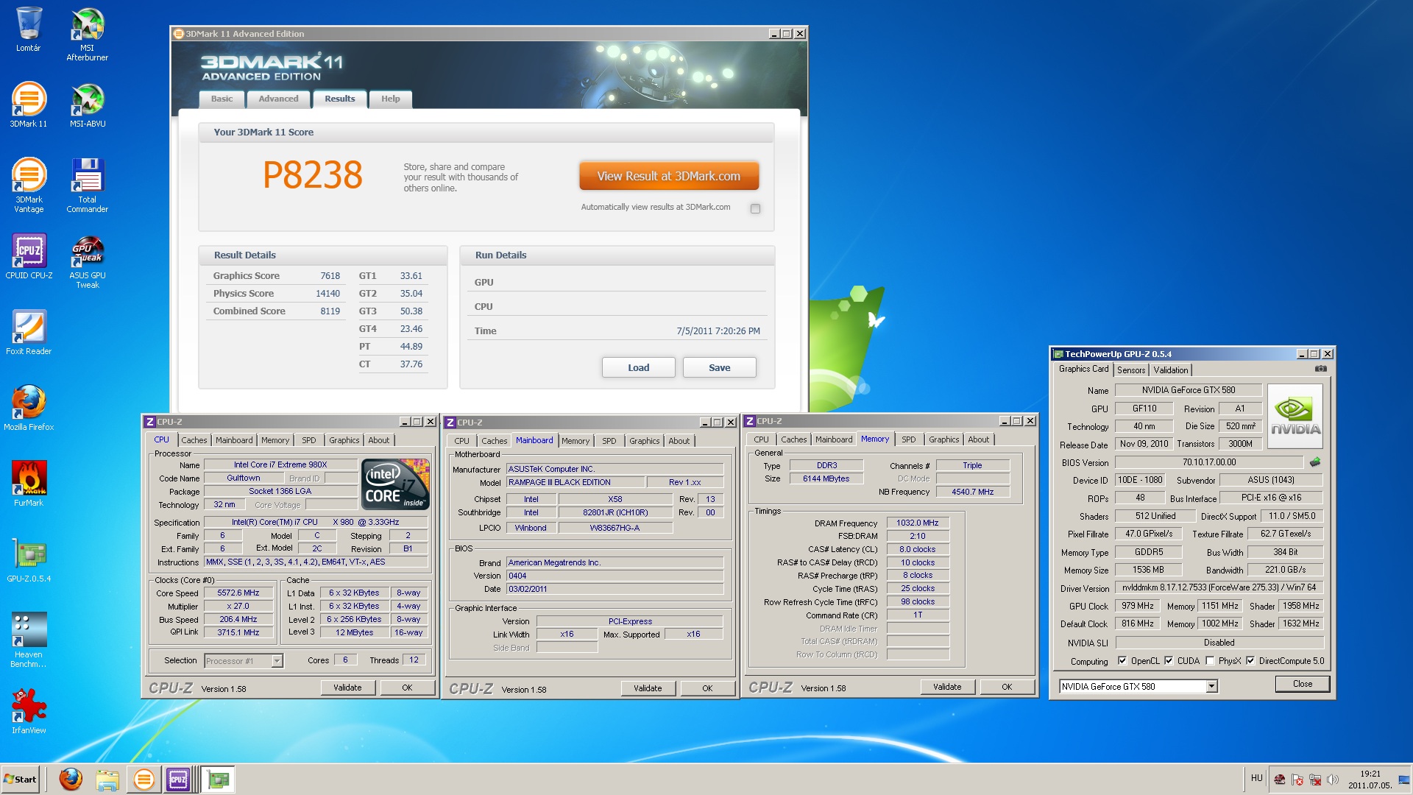Click BIOS version save icon in GPU-Z

[1315, 462]
